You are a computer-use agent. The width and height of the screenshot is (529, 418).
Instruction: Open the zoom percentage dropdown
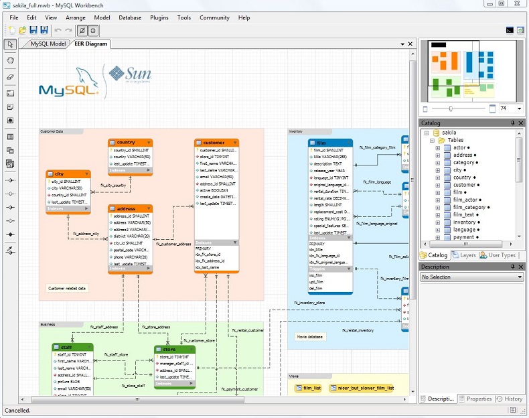[519, 109]
